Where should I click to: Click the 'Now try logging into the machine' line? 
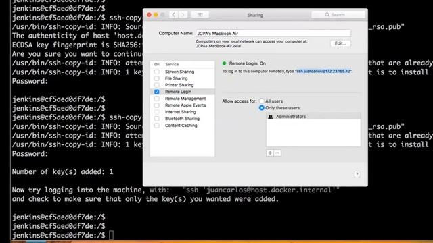[x=175, y=190]
